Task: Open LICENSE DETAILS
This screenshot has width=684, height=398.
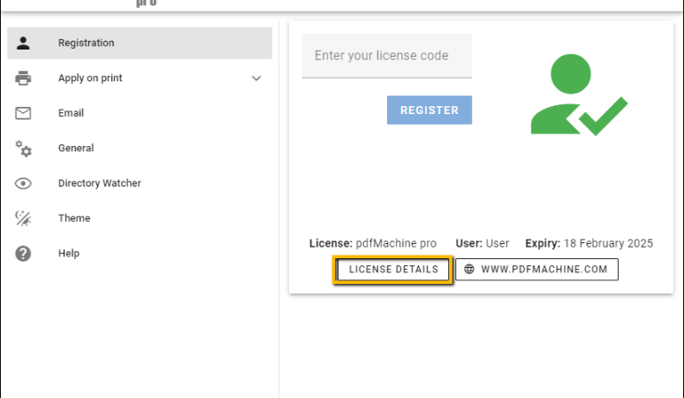Action: pyautogui.click(x=393, y=269)
